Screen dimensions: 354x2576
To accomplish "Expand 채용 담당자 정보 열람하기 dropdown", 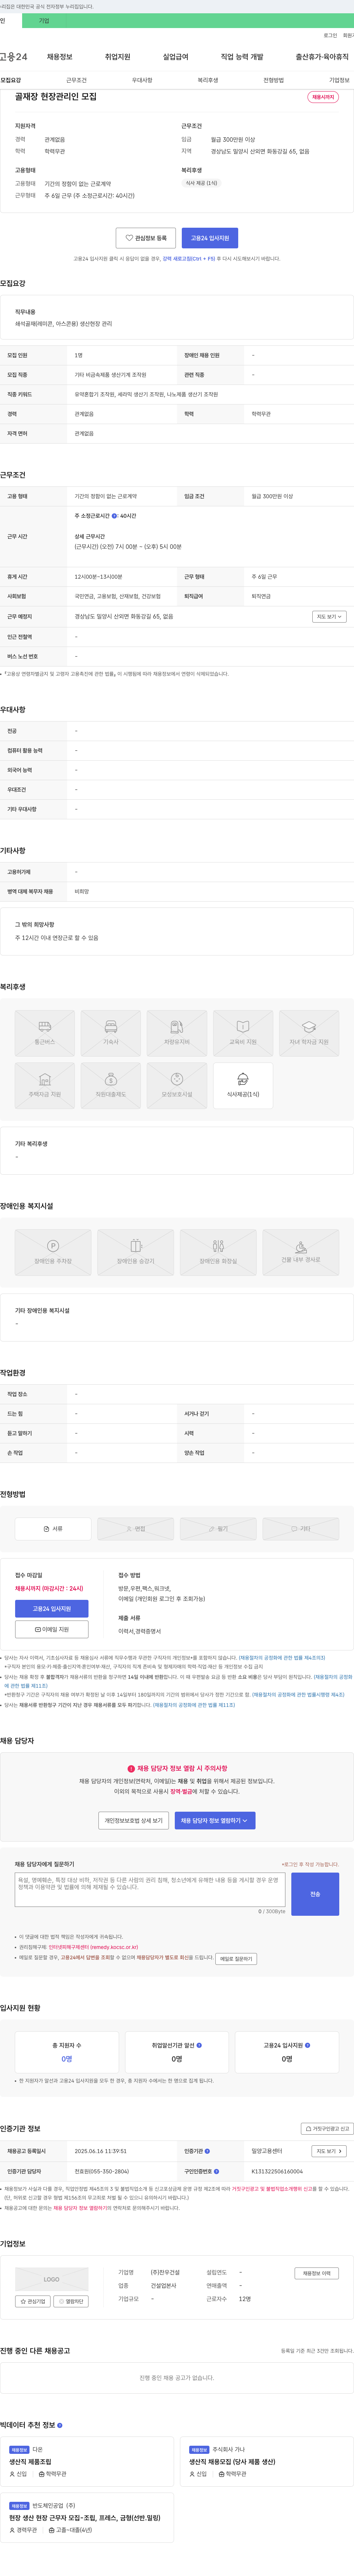I will (215, 1820).
